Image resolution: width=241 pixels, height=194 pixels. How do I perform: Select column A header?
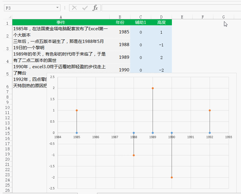[x=60, y=17]
